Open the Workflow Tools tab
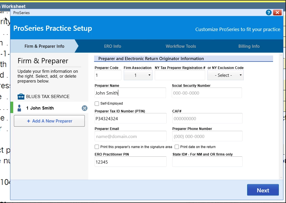Viewport: 286px width, 203px height. point(181,46)
